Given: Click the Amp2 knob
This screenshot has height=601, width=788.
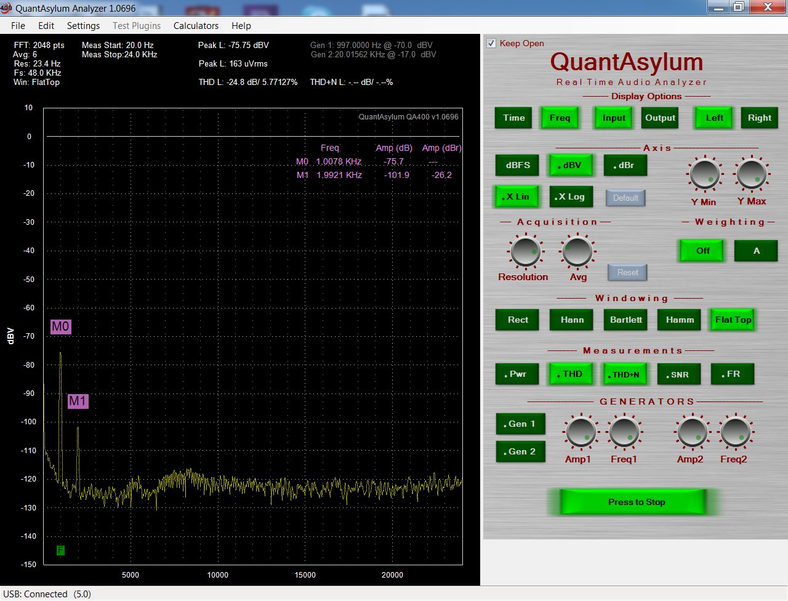Looking at the screenshot, I should pyautogui.click(x=691, y=432).
